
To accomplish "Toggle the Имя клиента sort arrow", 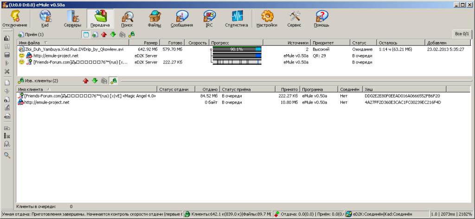I will point(48,89).
